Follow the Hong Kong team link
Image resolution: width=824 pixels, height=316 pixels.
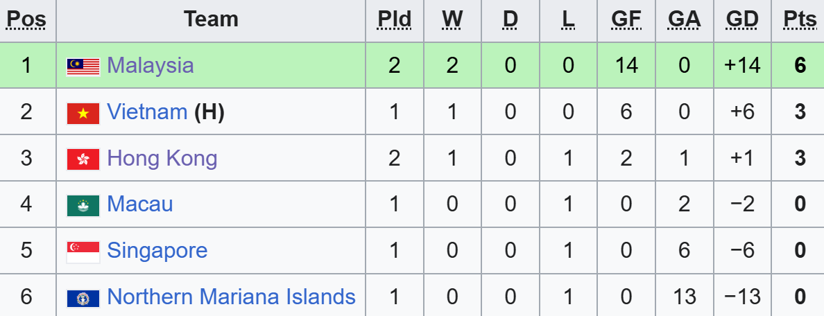click(162, 158)
